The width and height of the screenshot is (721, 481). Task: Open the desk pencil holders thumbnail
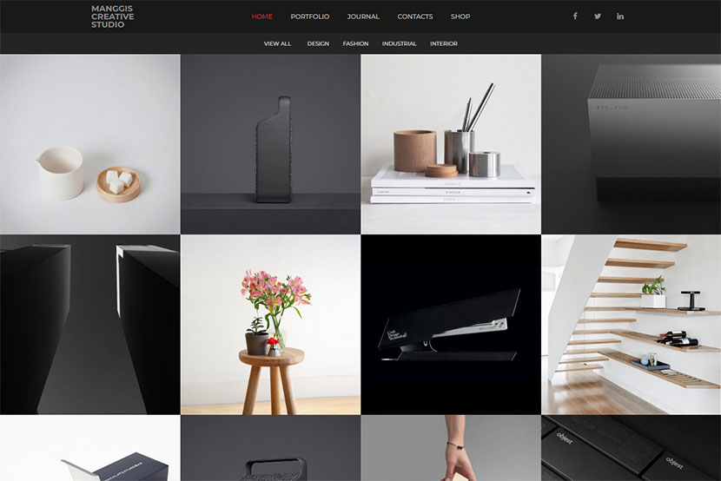(451, 144)
